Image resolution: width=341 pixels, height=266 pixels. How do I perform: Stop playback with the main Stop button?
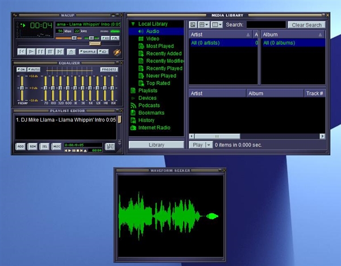51,52
